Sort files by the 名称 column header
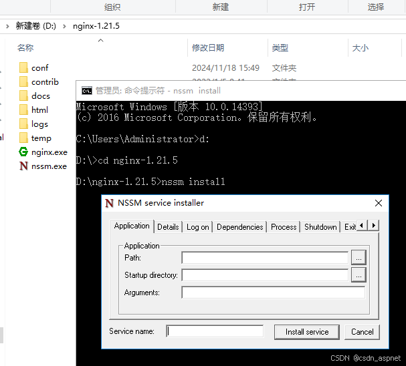This screenshot has height=366, width=406. tap(25, 48)
